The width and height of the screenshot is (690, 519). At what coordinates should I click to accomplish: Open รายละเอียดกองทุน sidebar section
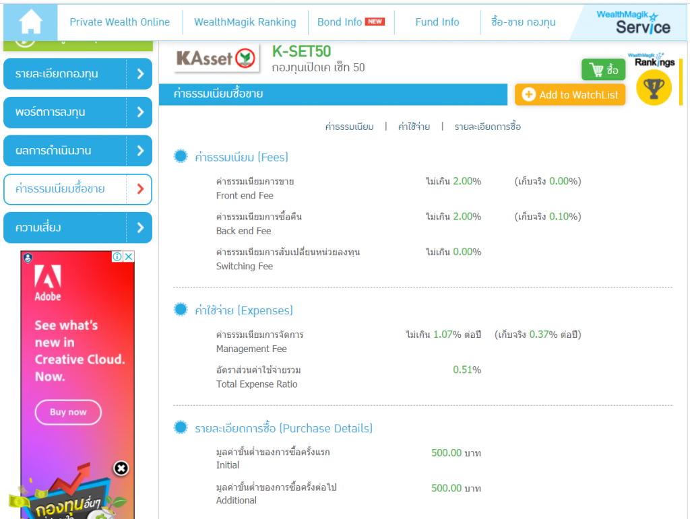click(78, 74)
